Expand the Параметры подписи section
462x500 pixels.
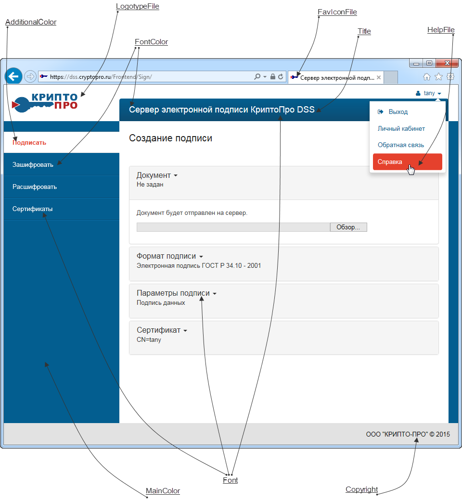click(177, 293)
